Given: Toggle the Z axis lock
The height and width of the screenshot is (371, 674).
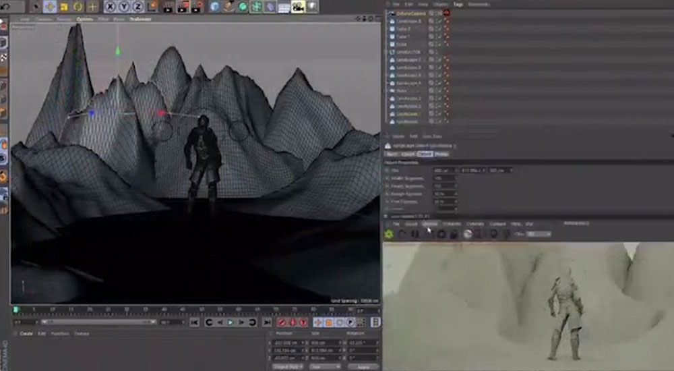Looking at the screenshot, I should (x=138, y=7).
